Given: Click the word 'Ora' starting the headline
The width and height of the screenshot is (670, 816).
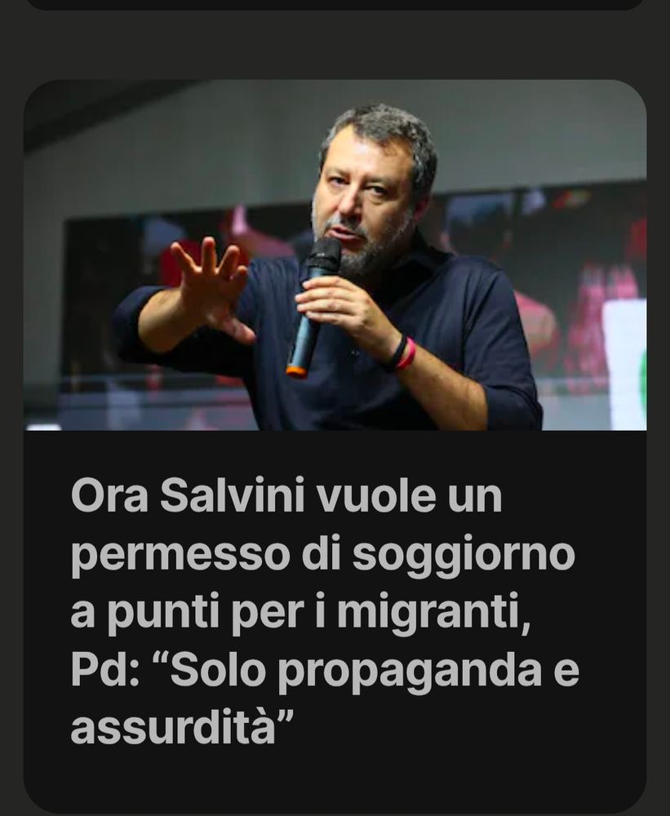Looking at the screenshot, I should point(110,495).
